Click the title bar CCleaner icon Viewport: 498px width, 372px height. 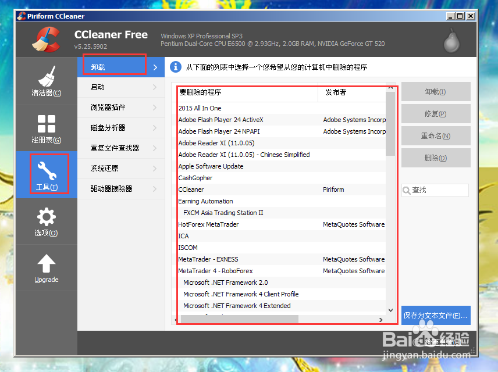pos(22,16)
